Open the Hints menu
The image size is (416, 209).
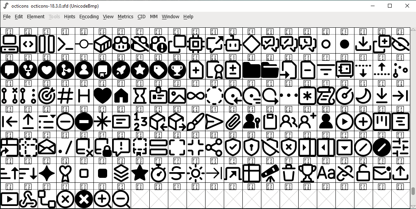pos(70,16)
